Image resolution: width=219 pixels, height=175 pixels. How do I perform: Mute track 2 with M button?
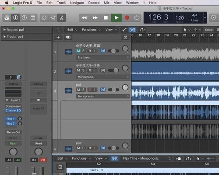coord(78,70)
